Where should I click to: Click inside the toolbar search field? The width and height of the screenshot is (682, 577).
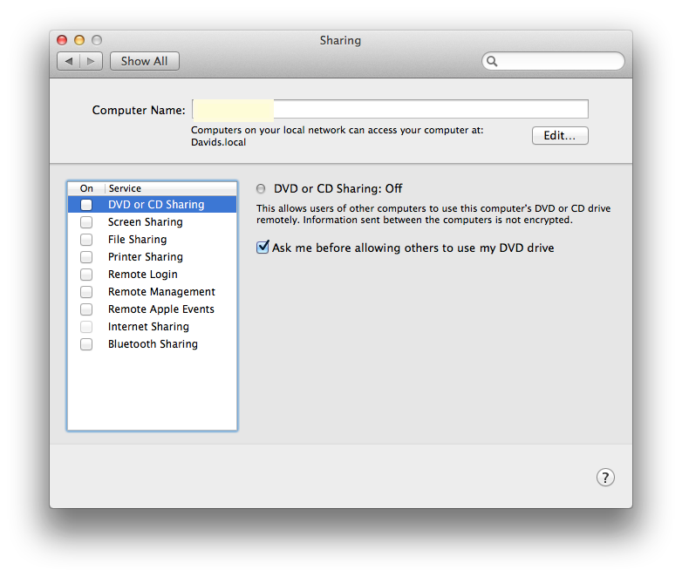coord(553,61)
